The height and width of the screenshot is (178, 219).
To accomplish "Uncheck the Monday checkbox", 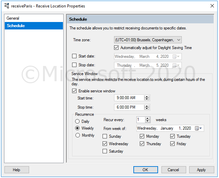I will (x=142, y=136).
